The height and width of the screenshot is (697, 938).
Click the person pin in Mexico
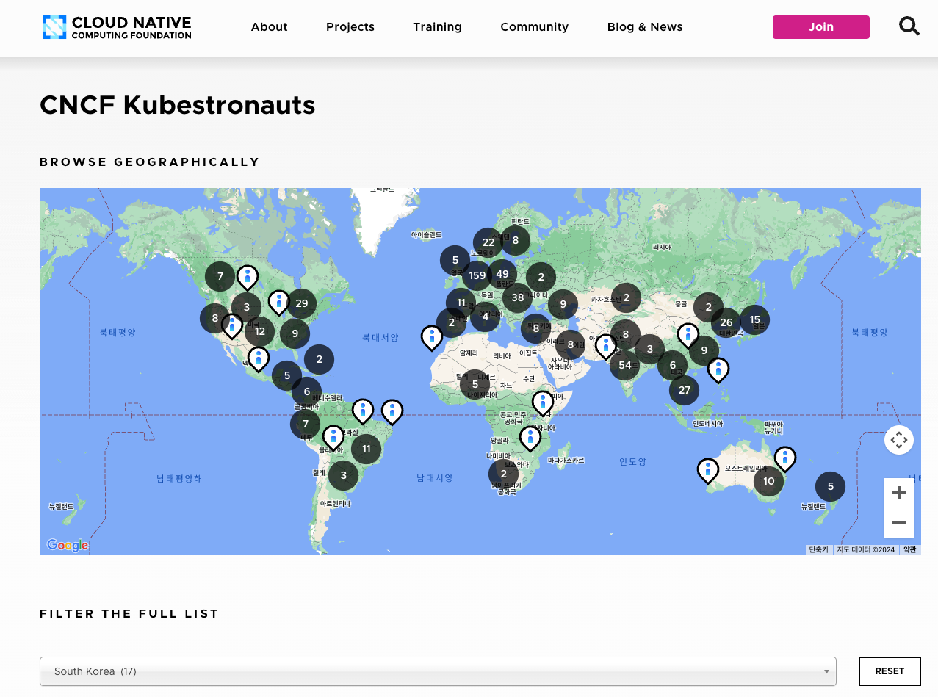(x=259, y=358)
